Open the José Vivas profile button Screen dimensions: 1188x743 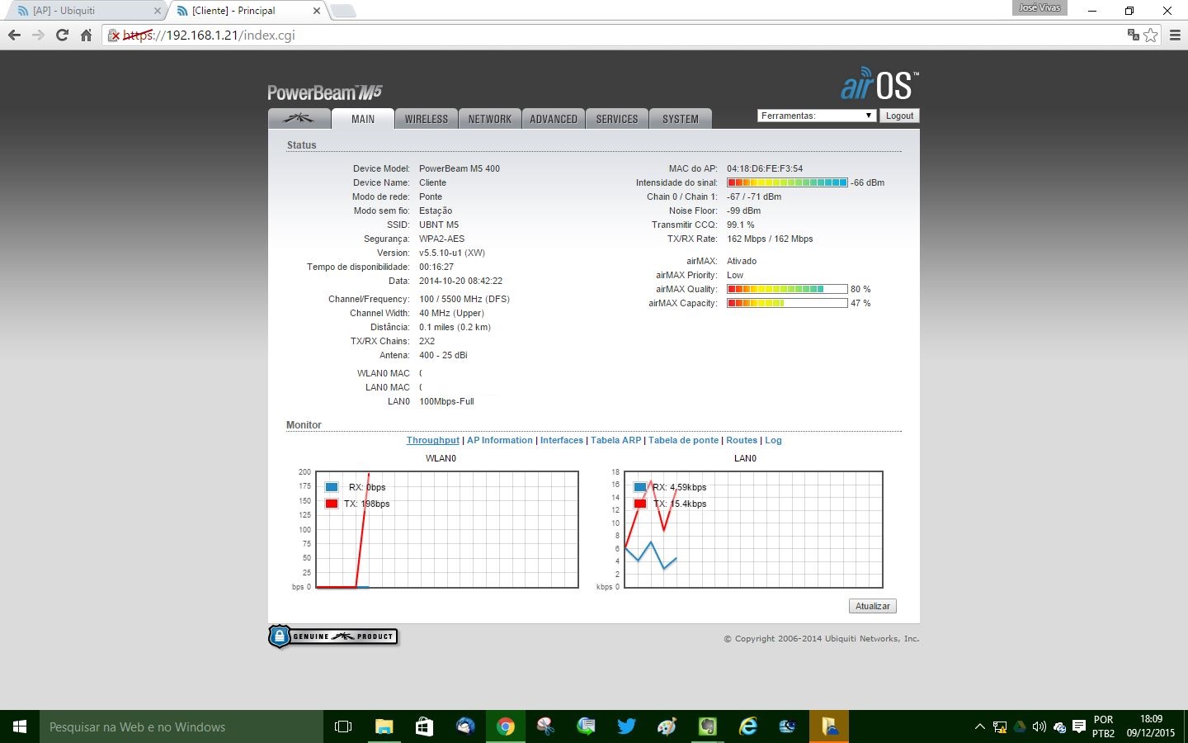1039,7
